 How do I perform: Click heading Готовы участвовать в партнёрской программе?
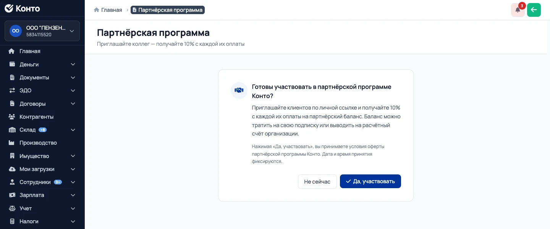pyautogui.click(x=322, y=91)
